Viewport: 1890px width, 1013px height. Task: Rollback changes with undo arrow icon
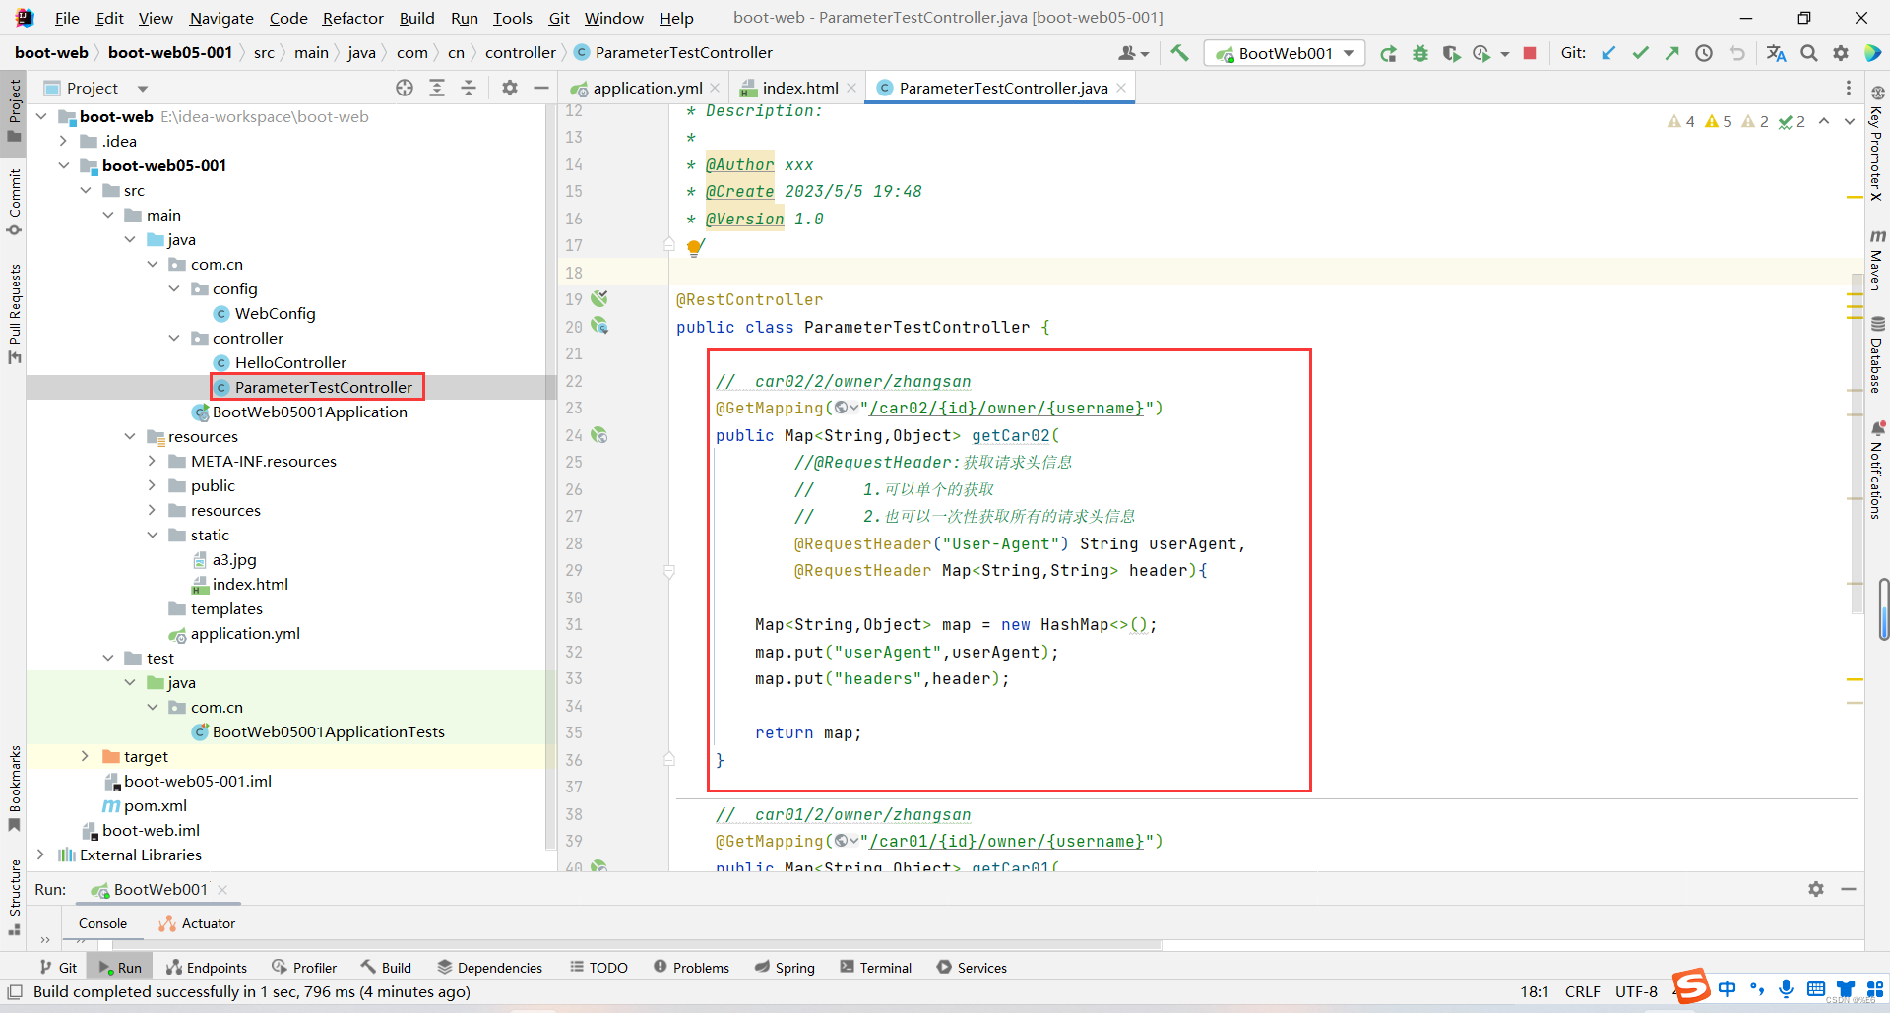point(1737,53)
